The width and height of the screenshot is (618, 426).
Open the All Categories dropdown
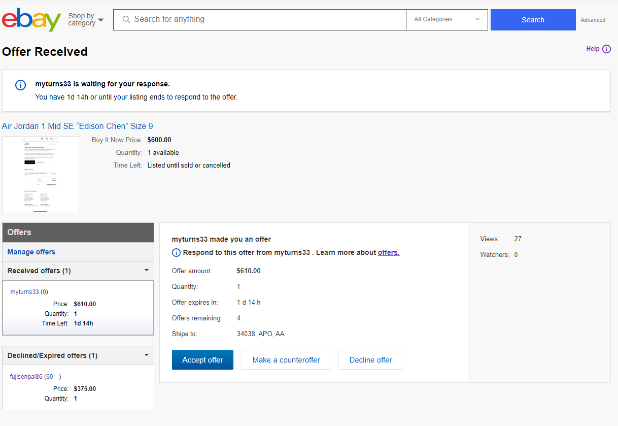click(447, 20)
